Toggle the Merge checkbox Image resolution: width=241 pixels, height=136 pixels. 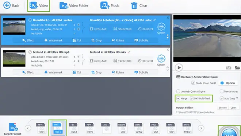(178, 98)
